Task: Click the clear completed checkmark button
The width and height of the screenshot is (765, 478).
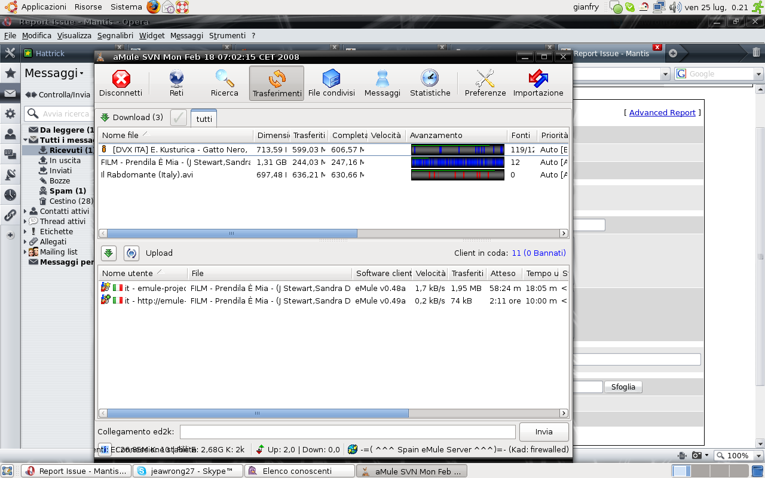Action: pyautogui.click(x=179, y=118)
